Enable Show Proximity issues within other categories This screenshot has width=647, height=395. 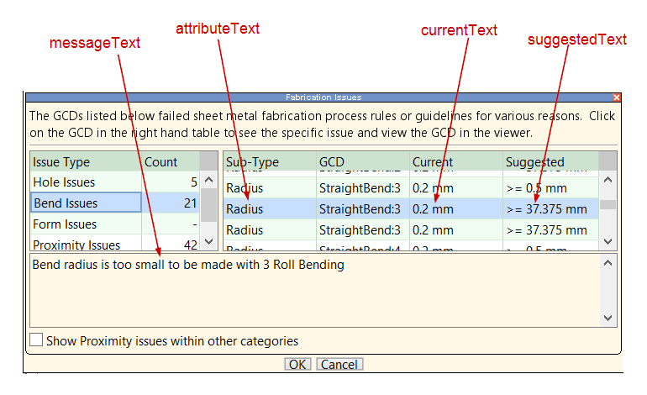tap(36, 340)
